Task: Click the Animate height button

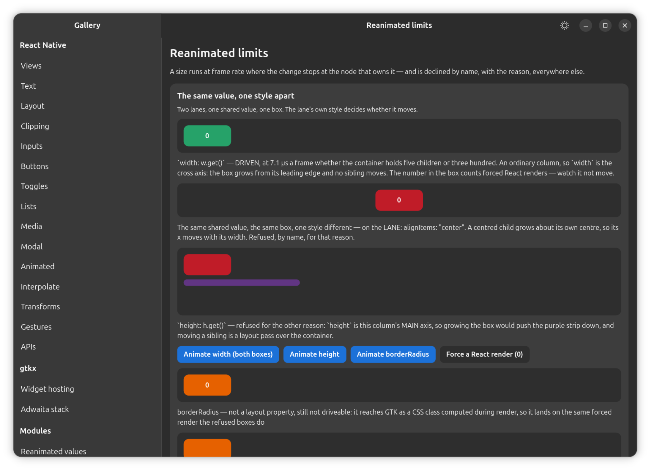Action: tap(314, 354)
